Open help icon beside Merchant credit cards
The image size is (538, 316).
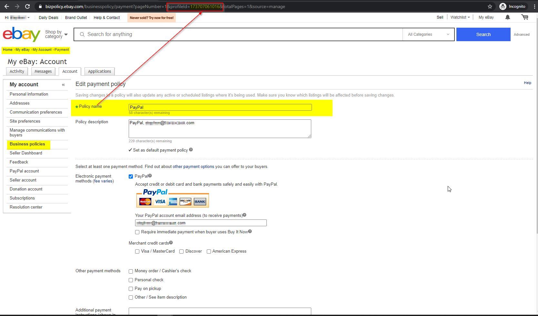pos(171,243)
